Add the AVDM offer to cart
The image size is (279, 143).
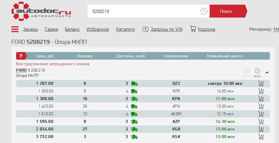point(261,114)
